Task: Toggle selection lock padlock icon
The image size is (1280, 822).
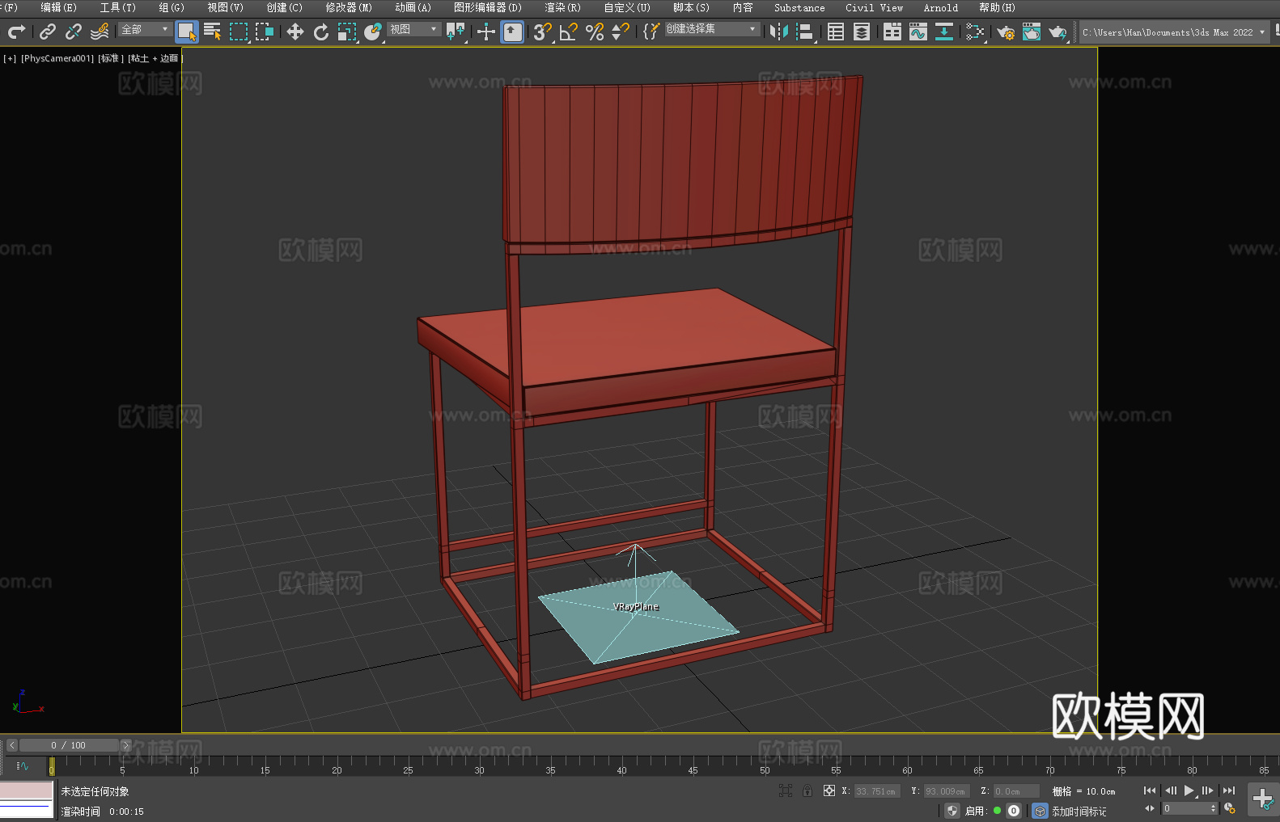Action: (x=807, y=791)
